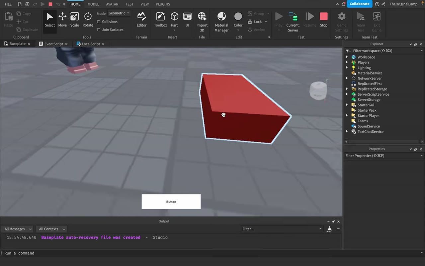
Task: Open output options three-dot menu
Action: tap(338, 229)
